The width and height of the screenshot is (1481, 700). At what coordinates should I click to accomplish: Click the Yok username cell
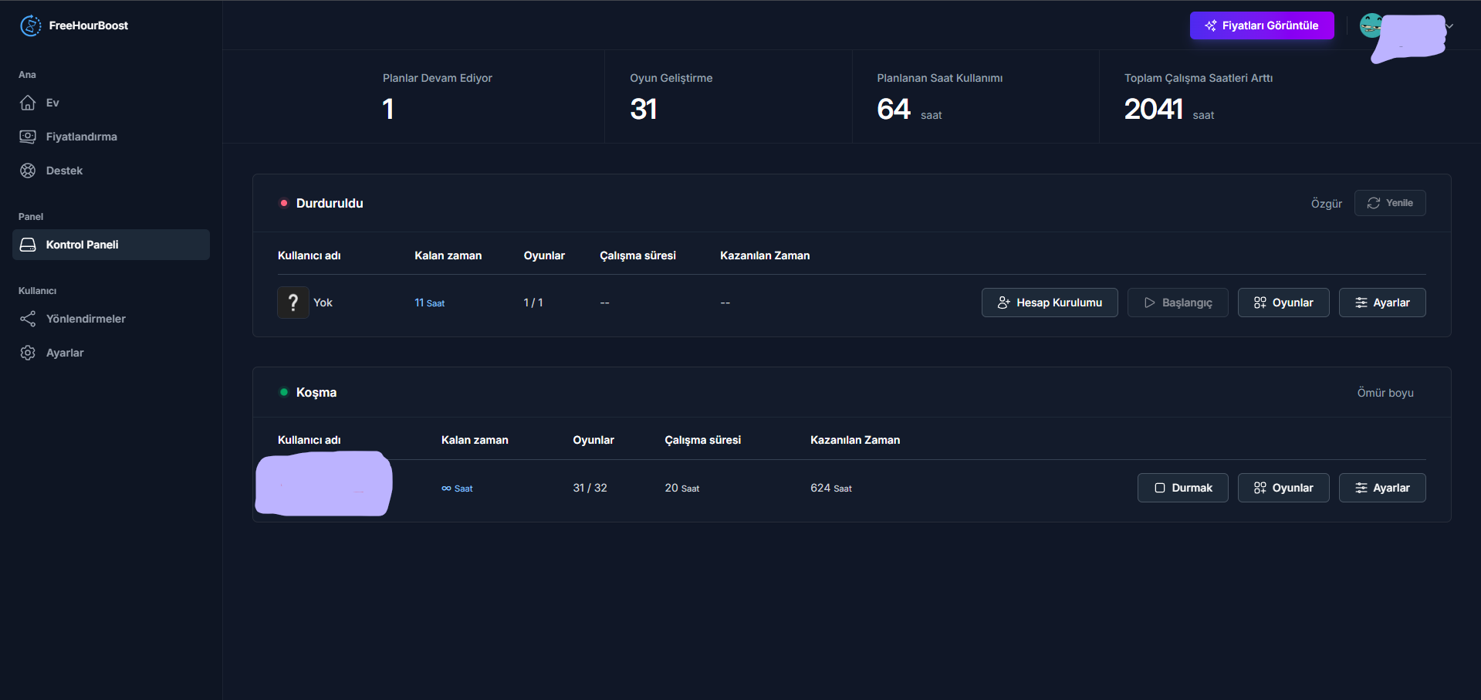tap(323, 303)
